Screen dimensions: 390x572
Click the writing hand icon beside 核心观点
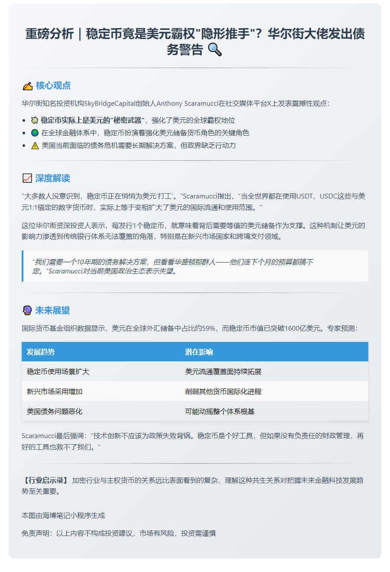point(27,86)
